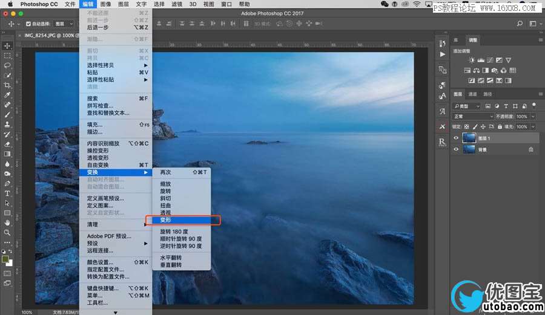Click the foreground color swatch

[x=5, y=259]
